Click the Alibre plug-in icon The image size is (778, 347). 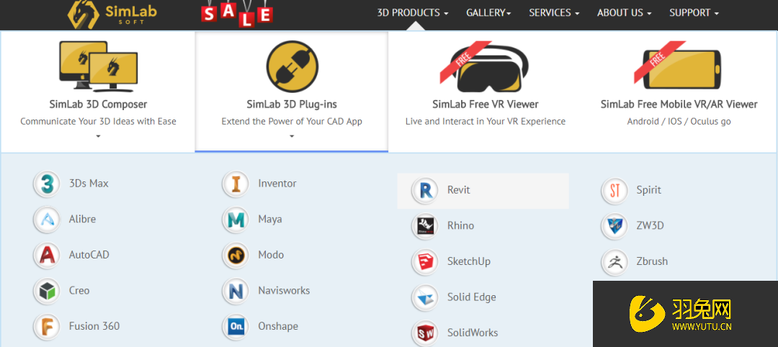(47, 219)
